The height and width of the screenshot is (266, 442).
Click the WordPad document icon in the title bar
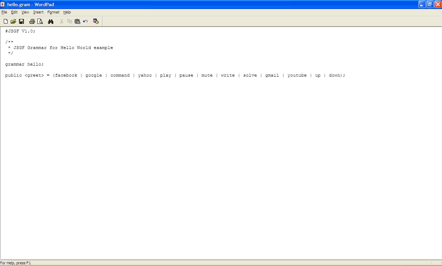point(3,4)
